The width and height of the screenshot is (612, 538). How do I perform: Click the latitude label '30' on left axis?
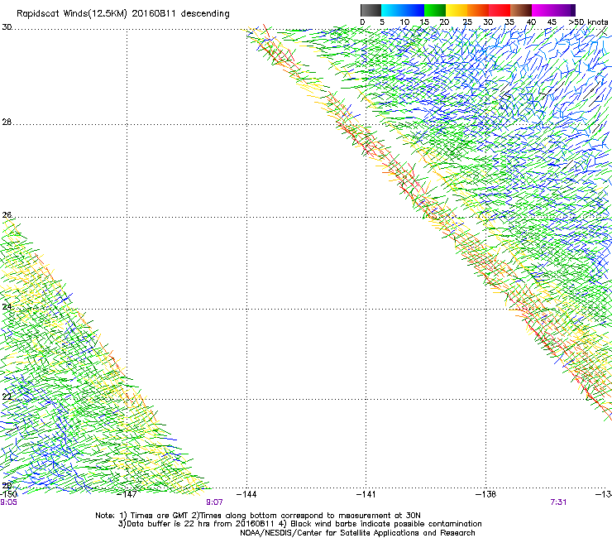[7, 27]
